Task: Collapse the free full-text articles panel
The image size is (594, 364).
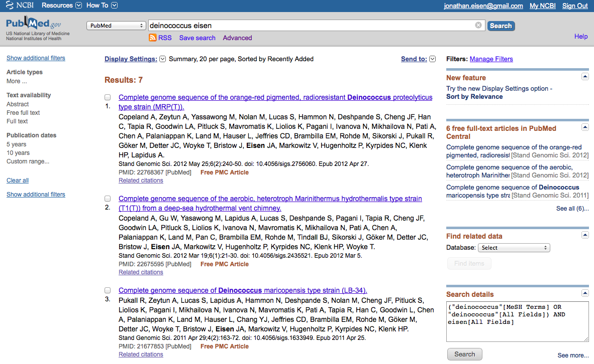Action: 585,128
